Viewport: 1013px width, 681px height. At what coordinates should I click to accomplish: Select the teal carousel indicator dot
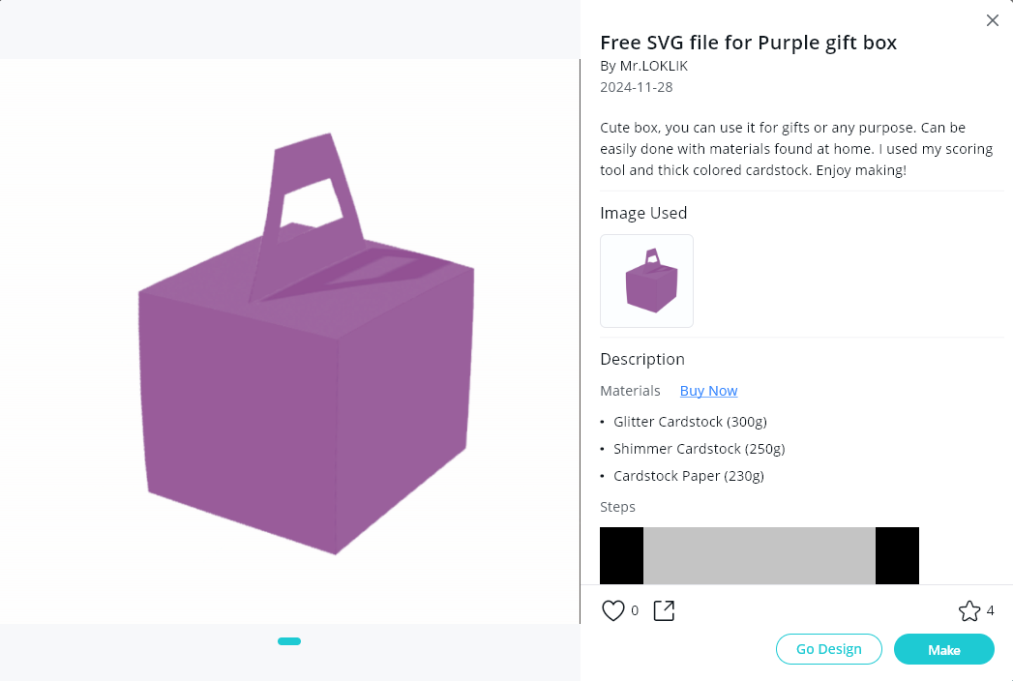point(289,641)
